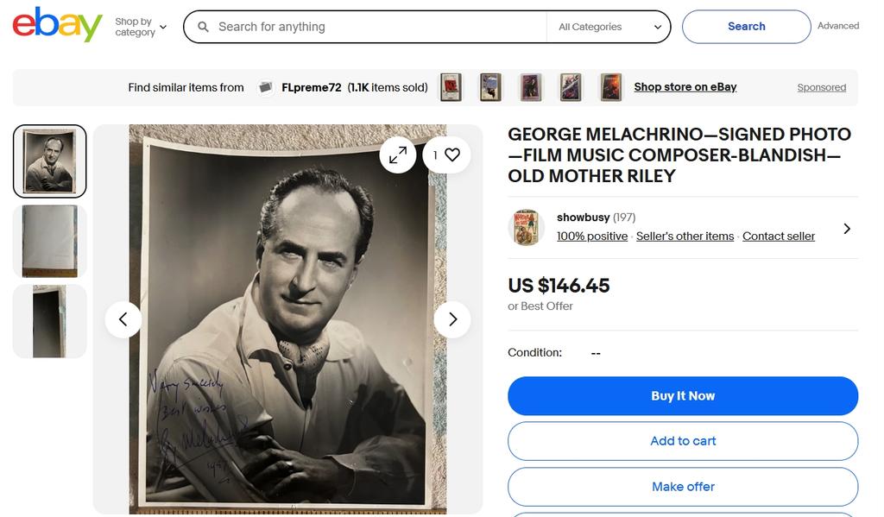Open seller details chevron arrow

tap(846, 229)
